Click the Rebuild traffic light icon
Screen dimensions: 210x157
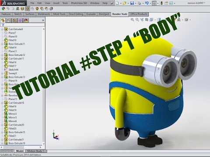(x=161, y=3)
